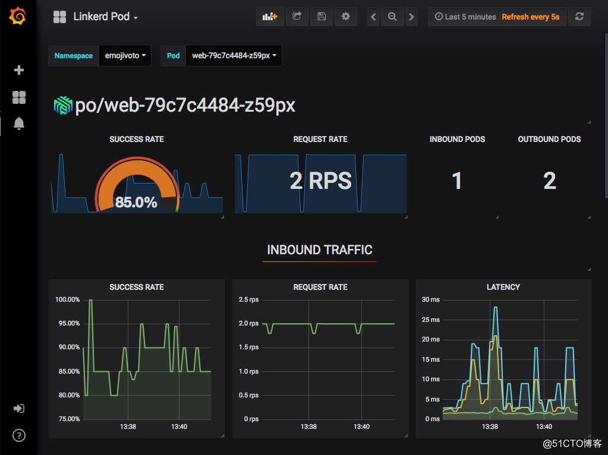Open the Help question mark icon
The image size is (608, 455).
point(18,435)
